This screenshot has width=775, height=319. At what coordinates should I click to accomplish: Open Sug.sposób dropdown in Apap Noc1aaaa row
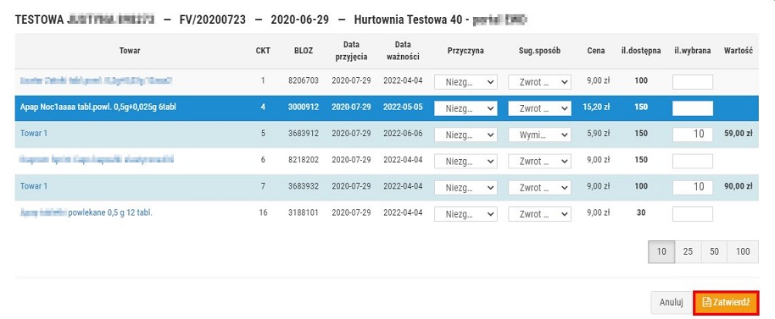[x=540, y=108]
